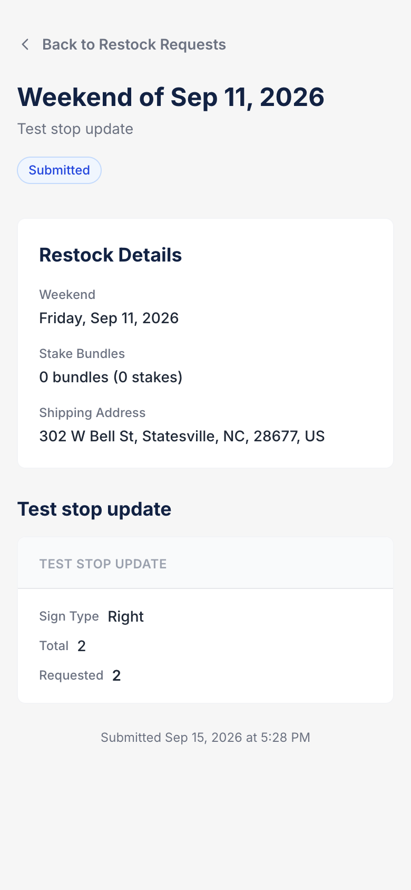The image size is (411, 890).
Task: Click the Requested row label
Action: (71, 675)
